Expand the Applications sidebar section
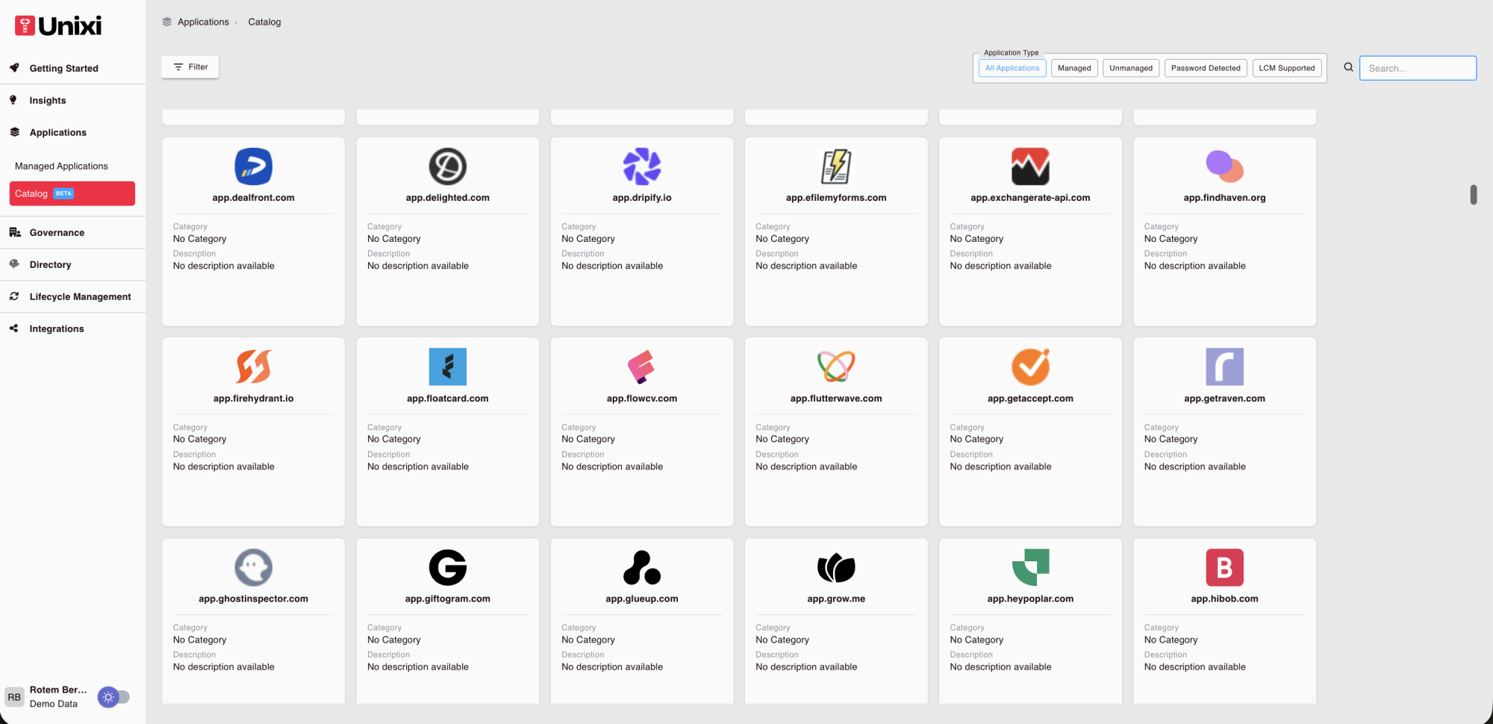The width and height of the screenshot is (1493, 724). (x=72, y=132)
